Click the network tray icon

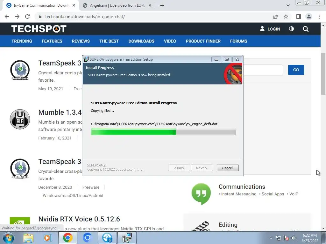coord(279,238)
